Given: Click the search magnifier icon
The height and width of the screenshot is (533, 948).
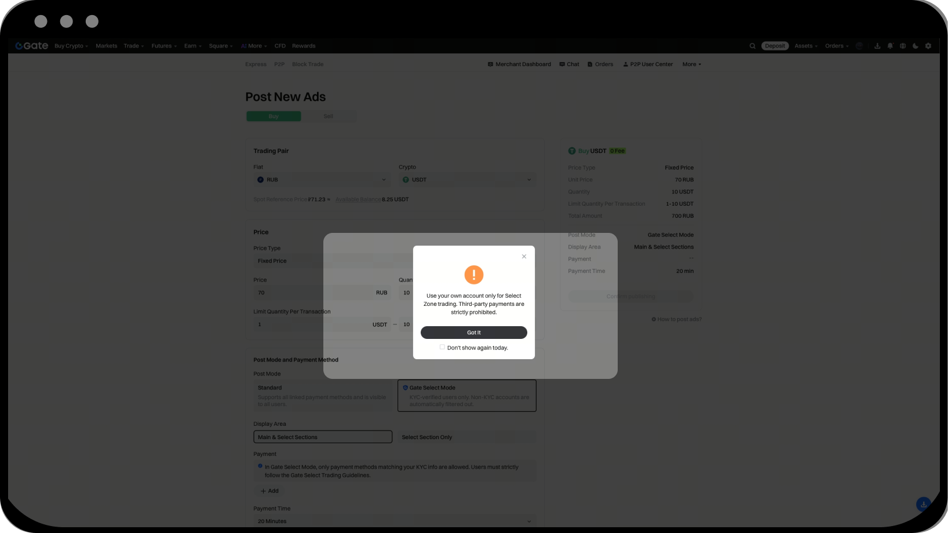Looking at the screenshot, I should (752, 46).
